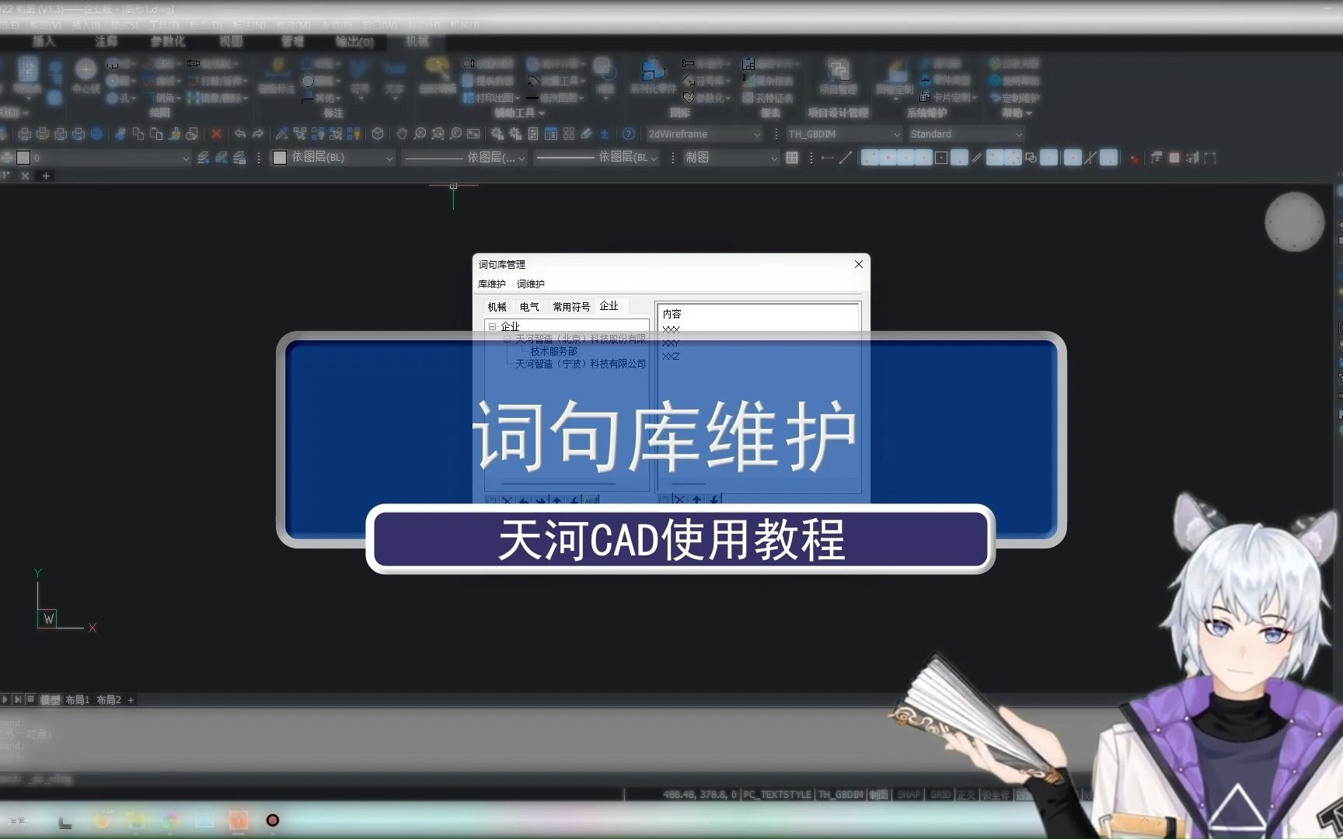
Task: Click the 中心线 centerline tool
Action: click(85, 76)
